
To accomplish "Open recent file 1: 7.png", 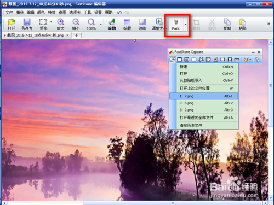I will click(x=204, y=96).
